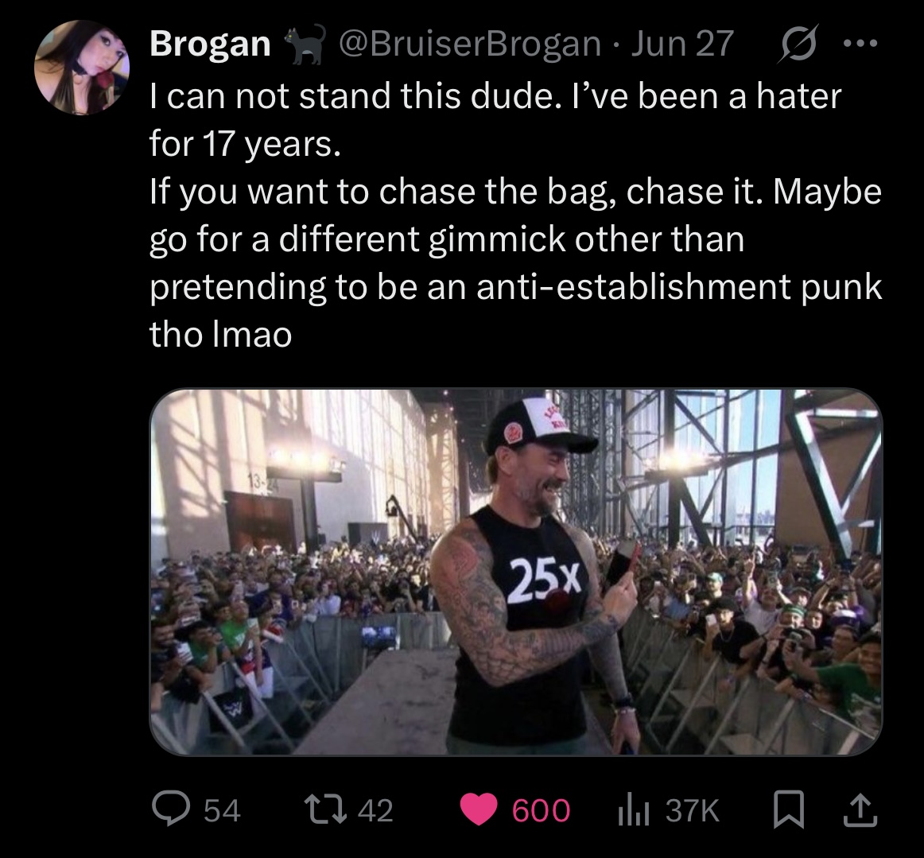Open the @BruiserBrogan handle link
Viewport: 924px width, 858px height.
point(470,44)
